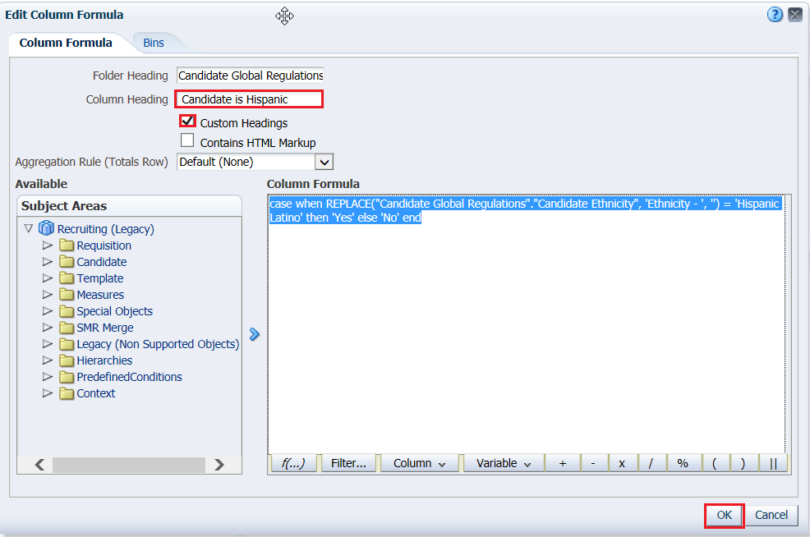Click the Legacy (Non Supported Objects) folder icon
This screenshot has width=810, height=537.
click(66, 344)
